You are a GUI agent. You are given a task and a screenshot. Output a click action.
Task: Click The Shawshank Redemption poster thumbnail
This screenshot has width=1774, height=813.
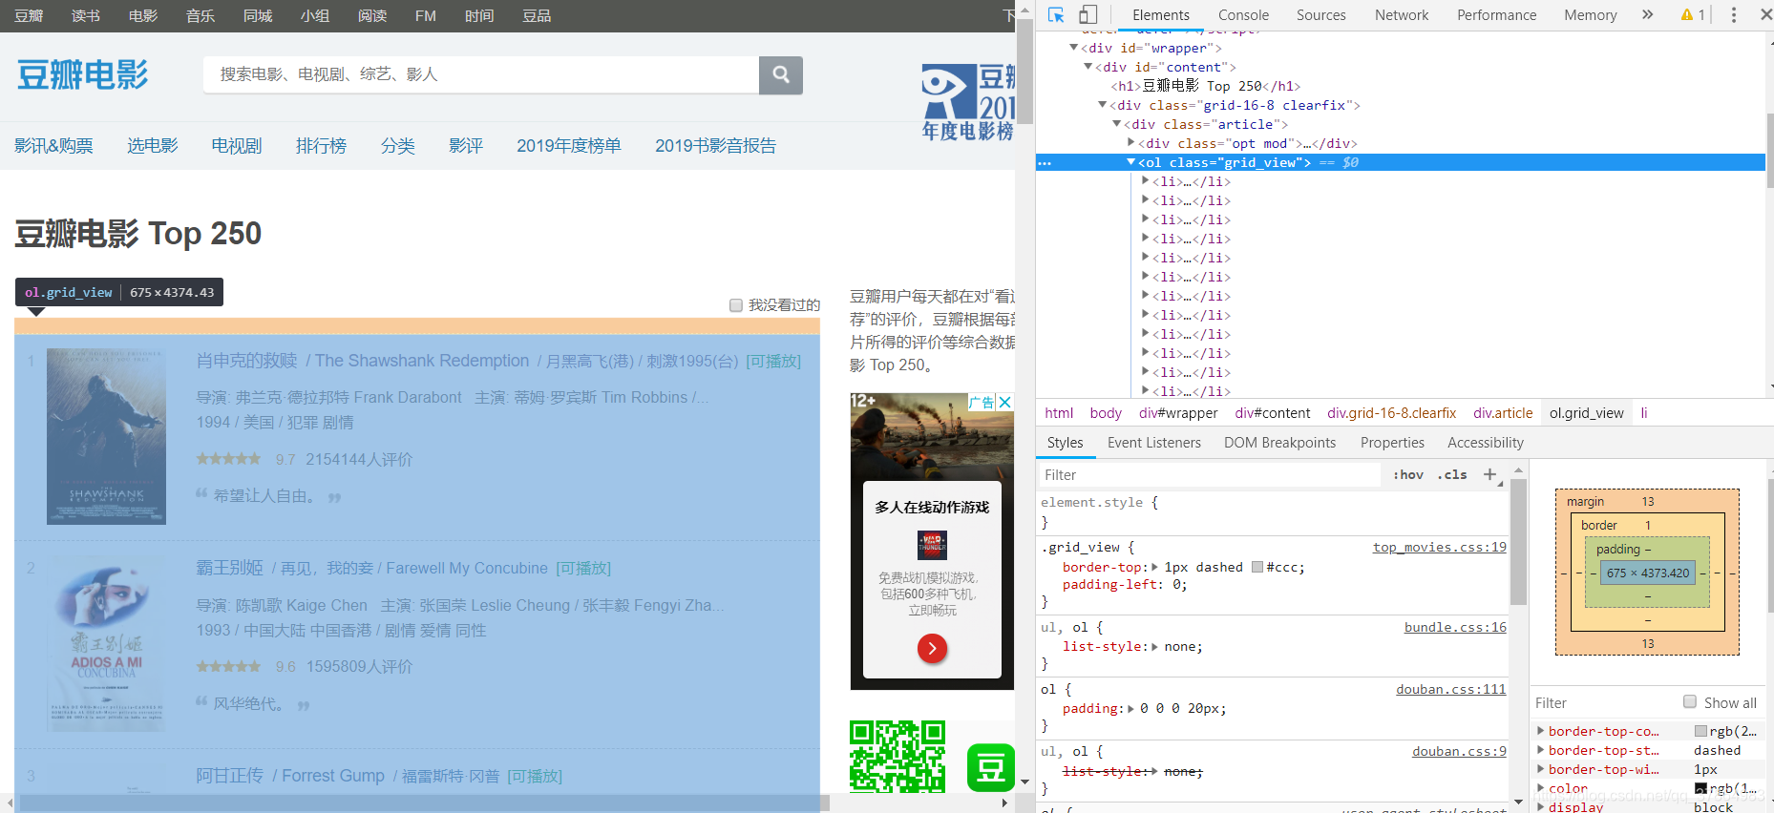(106, 436)
